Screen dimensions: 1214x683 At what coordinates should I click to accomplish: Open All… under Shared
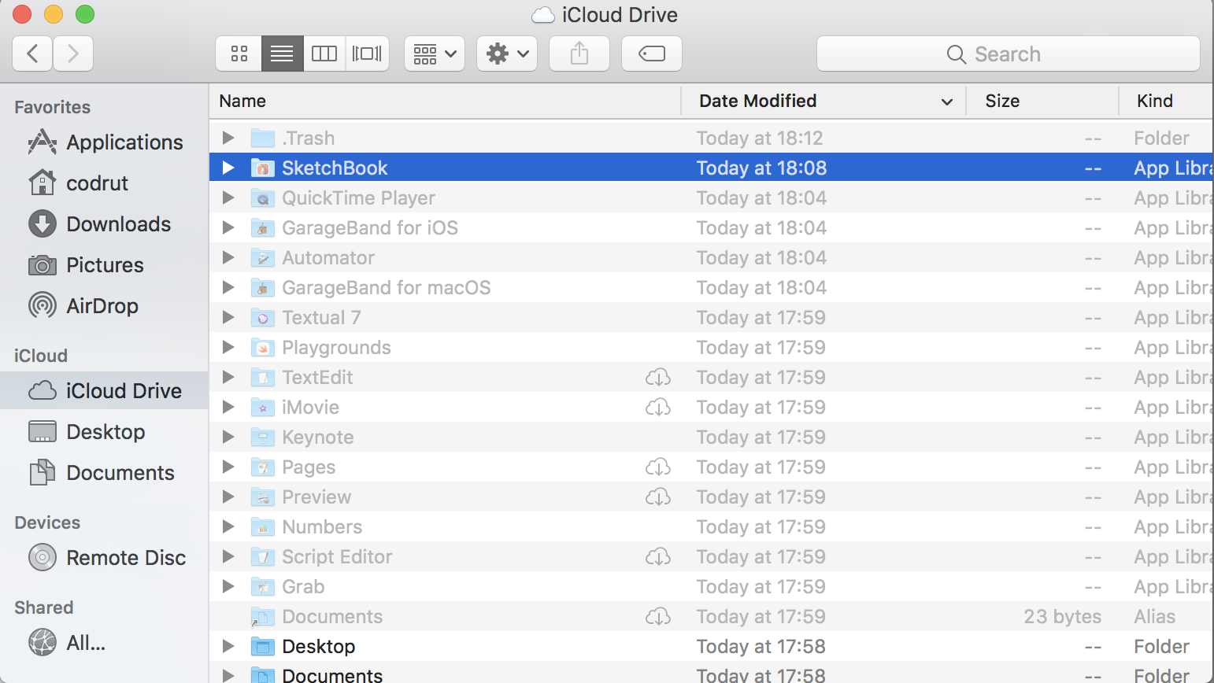[105, 643]
